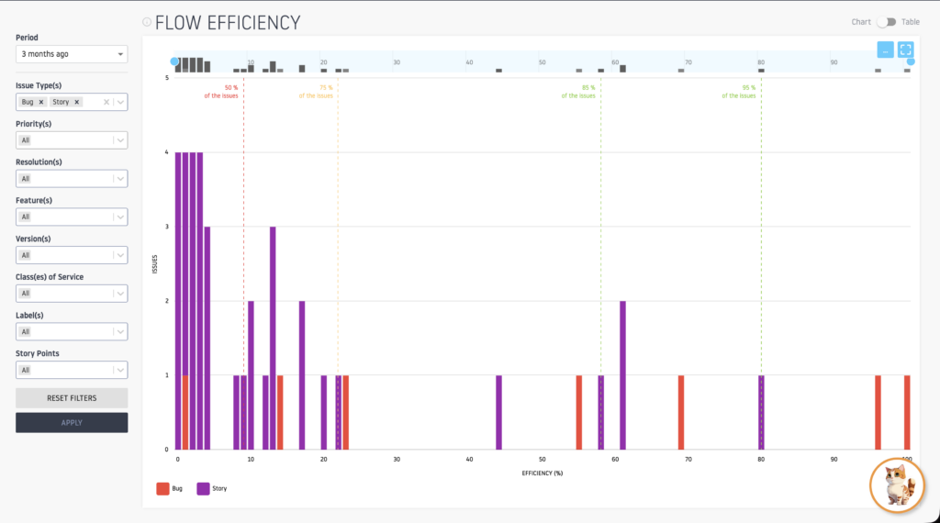The width and height of the screenshot is (940, 523).
Task: Click the tall Story bar at 61% efficiency
Action: [x=622, y=376]
